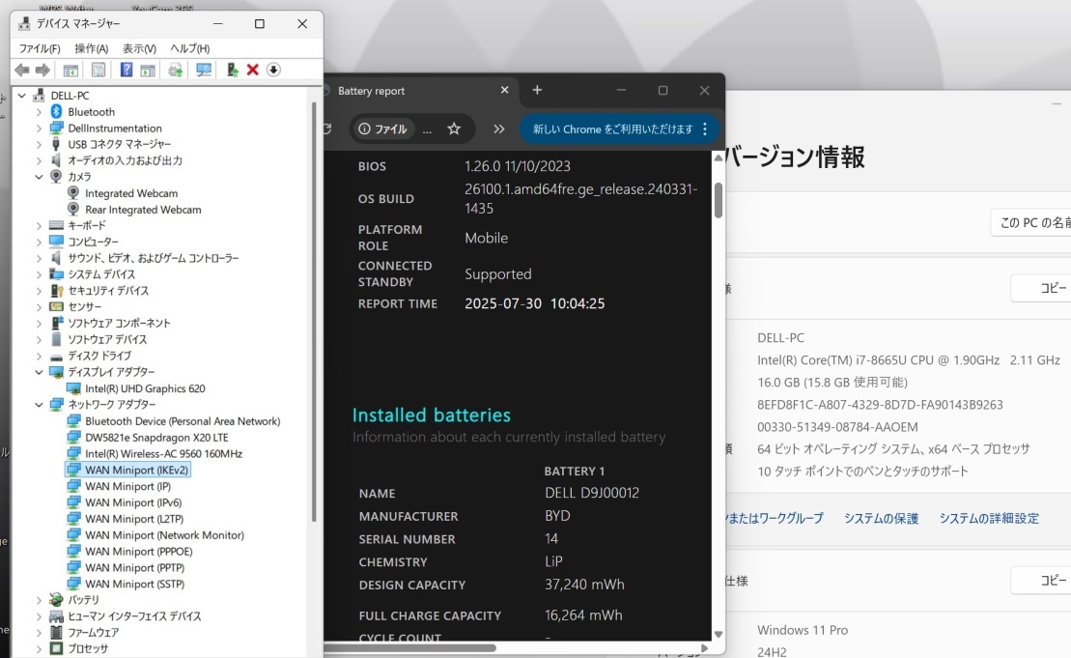The height and width of the screenshot is (658, 1071).
Task: Click the double-chevron overflow icon in Chrome toolbar
Action: (x=498, y=129)
